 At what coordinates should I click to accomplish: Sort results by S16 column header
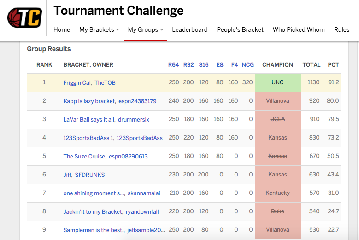point(204,65)
